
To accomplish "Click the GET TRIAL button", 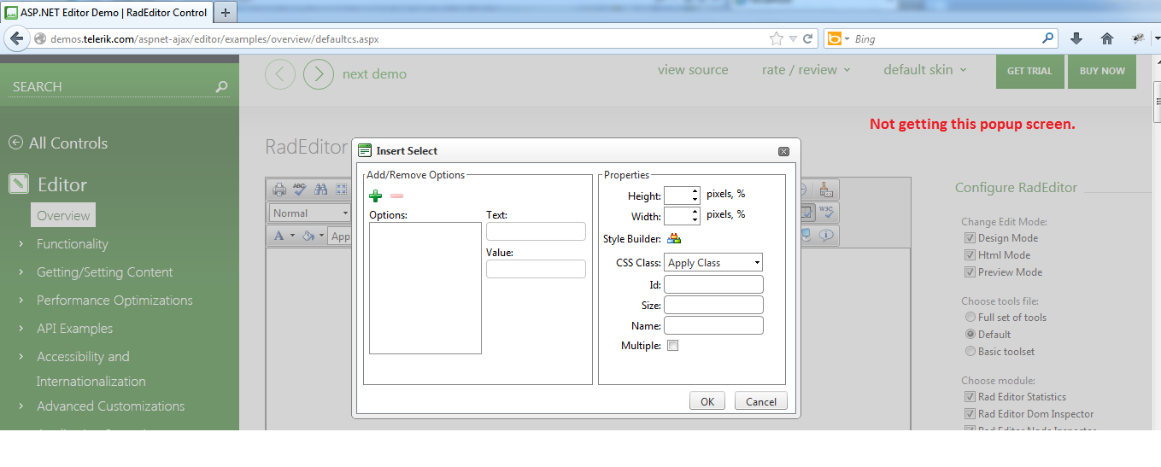I will pos(1029,72).
